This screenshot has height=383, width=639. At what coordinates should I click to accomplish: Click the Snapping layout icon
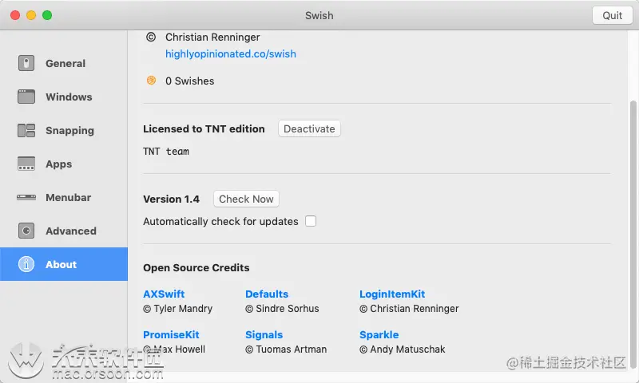(26, 131)
